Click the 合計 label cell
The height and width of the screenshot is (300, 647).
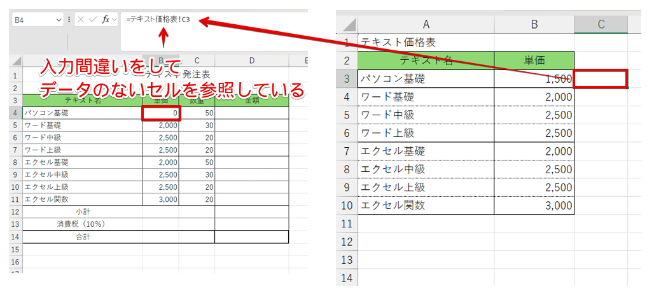(x=83, y=237)
